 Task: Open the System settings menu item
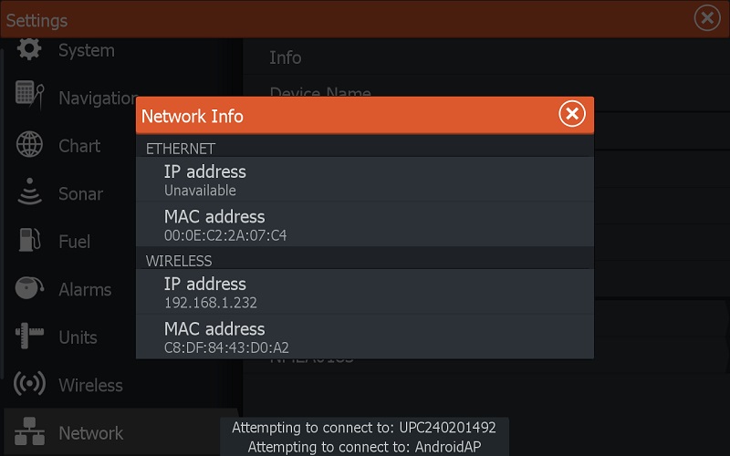(86, 50)
